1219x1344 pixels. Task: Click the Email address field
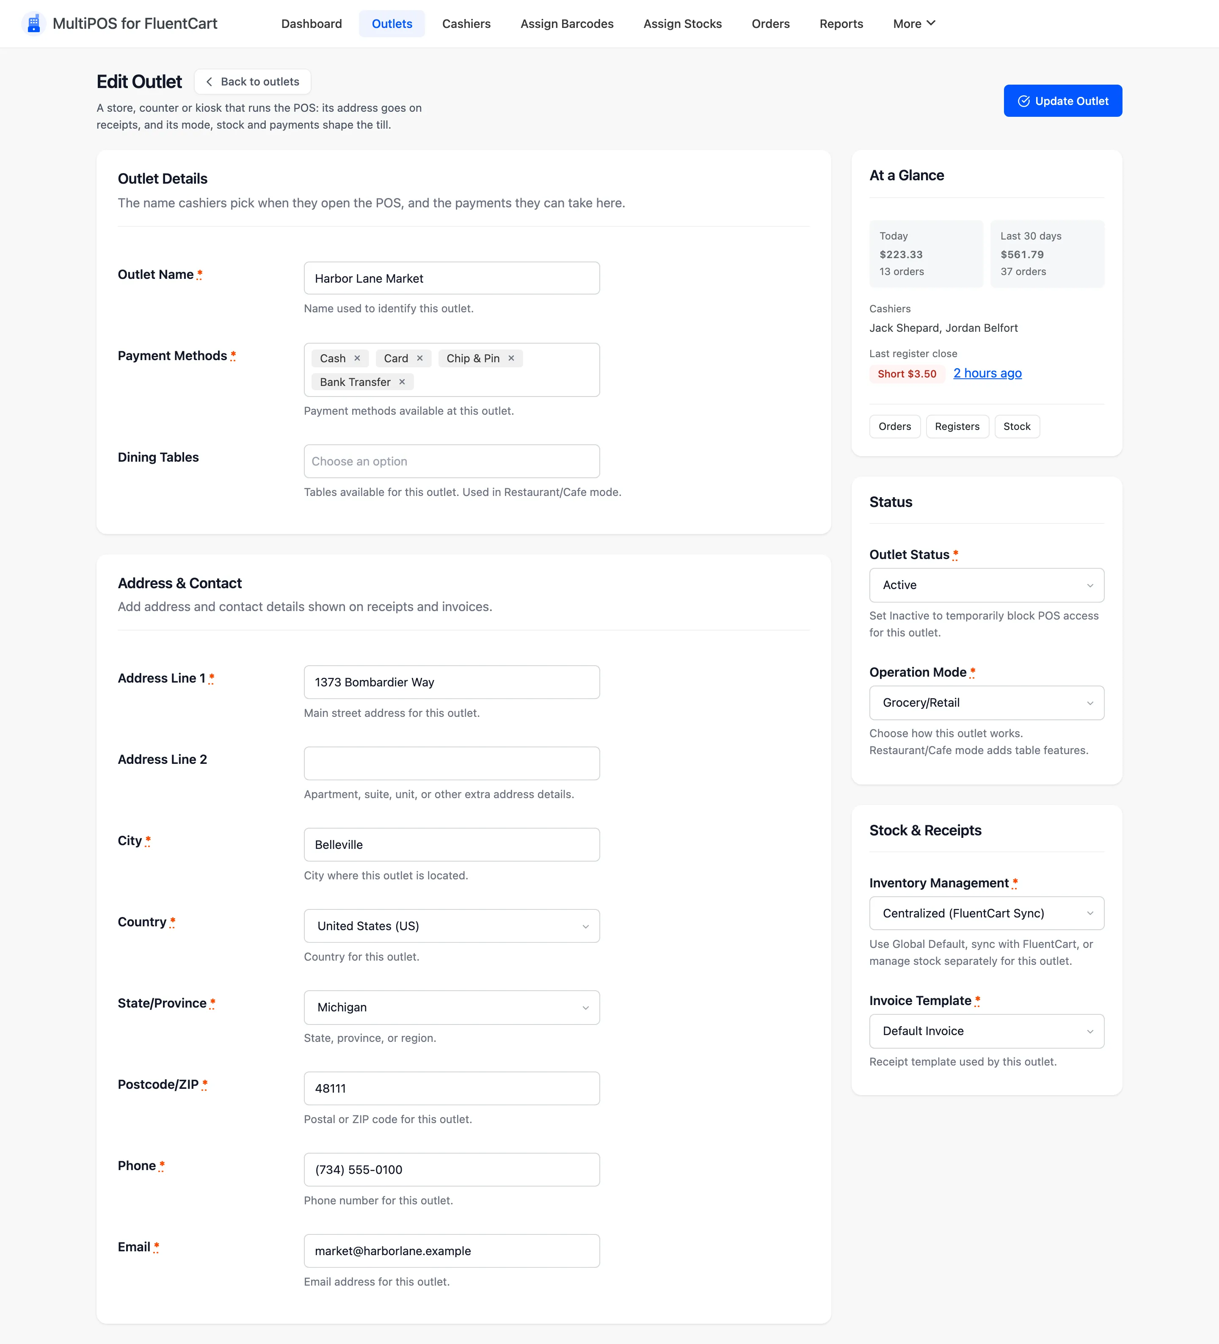coord(452,1251)
